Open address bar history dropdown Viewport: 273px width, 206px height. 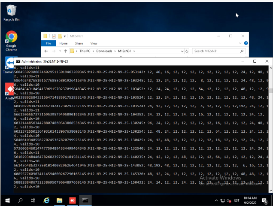point(182,51)
